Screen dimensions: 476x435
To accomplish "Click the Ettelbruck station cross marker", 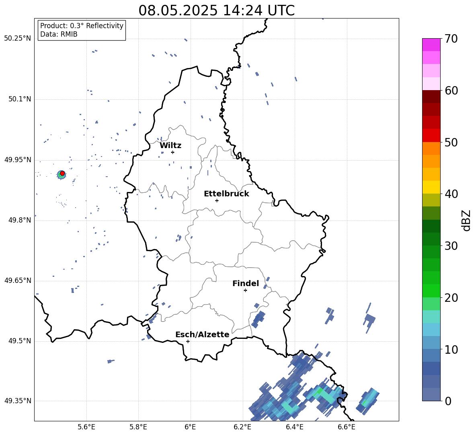I will [x=217, y=200].
